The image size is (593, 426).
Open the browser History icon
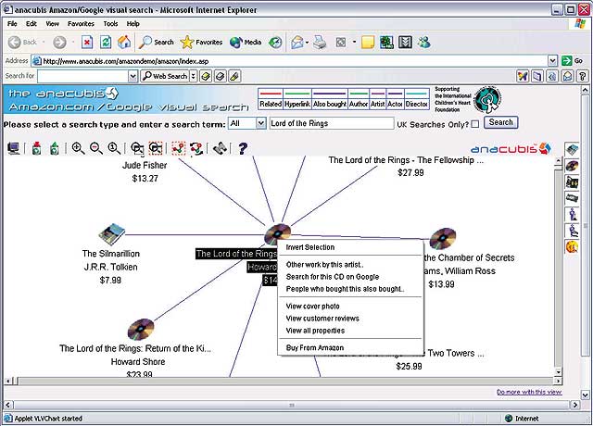click(x=275, y=43)
